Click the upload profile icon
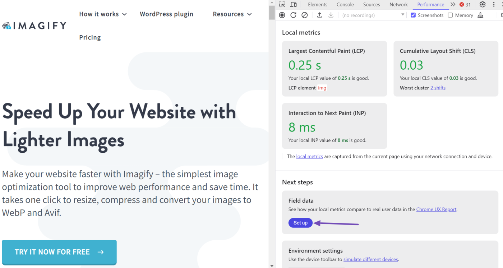 pos(319,15)
